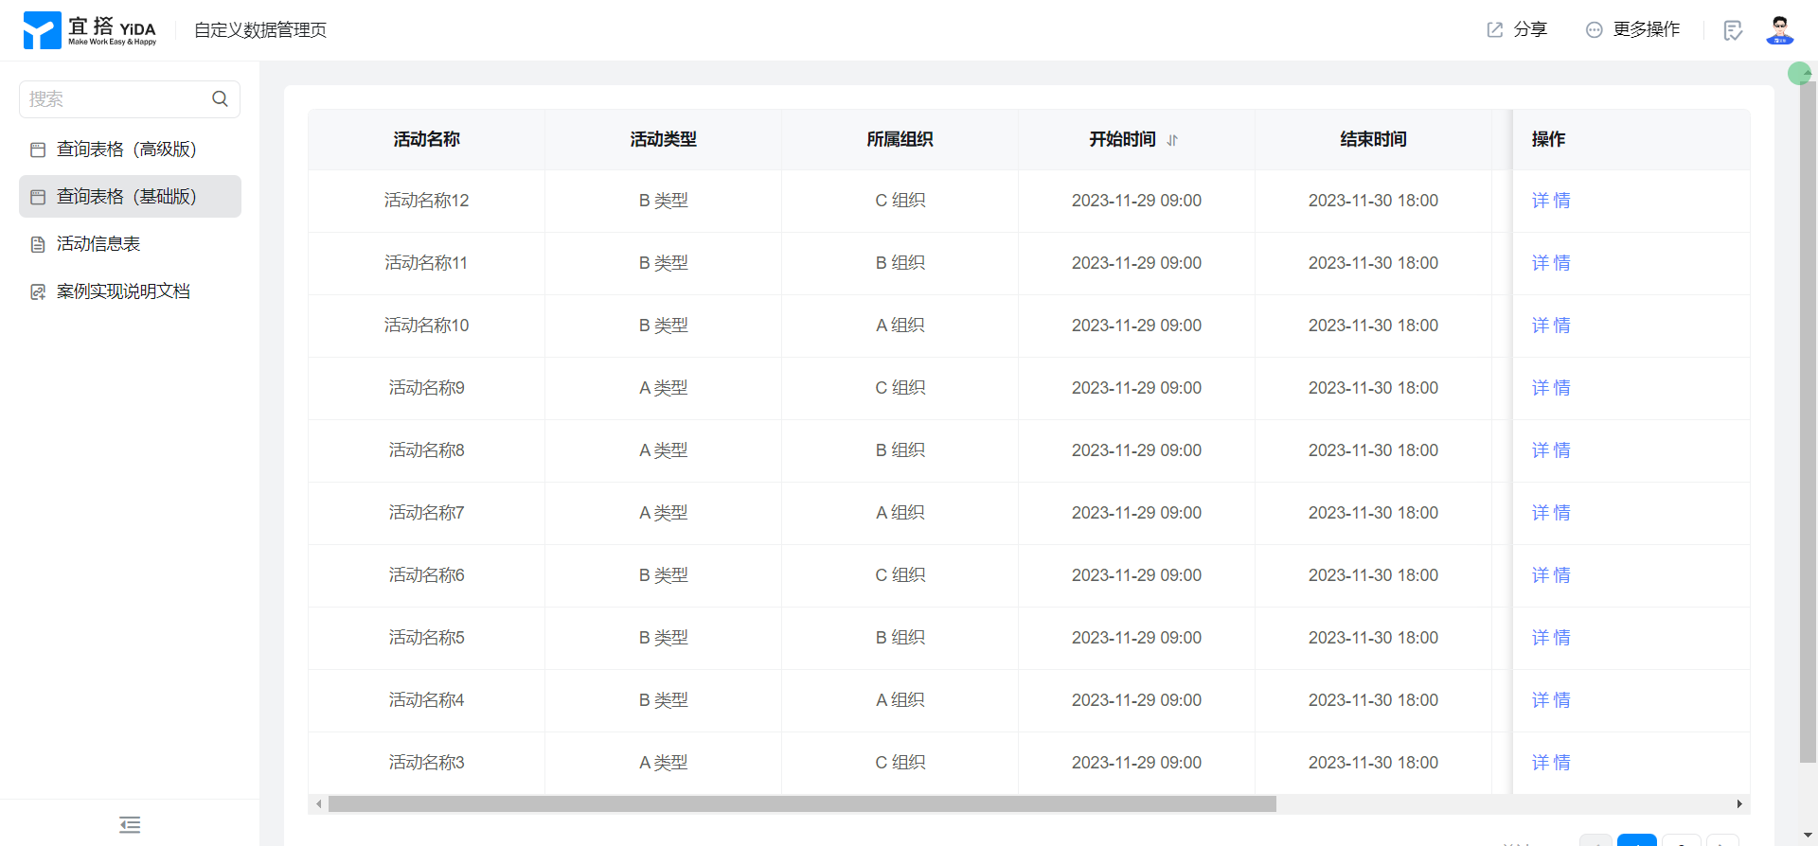Screen dimensions: 1818x846
Task: Open the user avatar profile
Action: 1779,30
